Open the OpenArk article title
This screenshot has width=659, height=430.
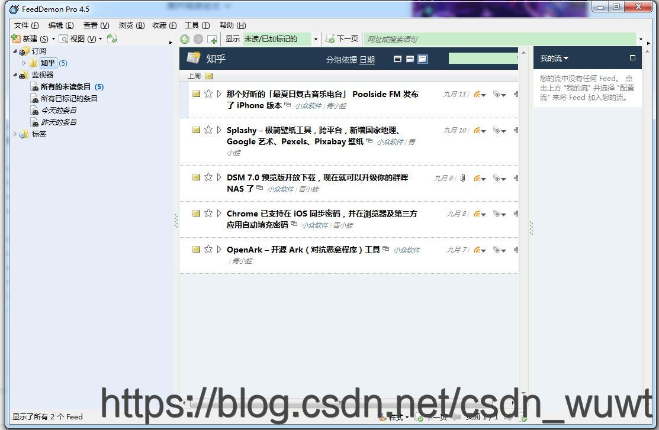pos(303,250)
